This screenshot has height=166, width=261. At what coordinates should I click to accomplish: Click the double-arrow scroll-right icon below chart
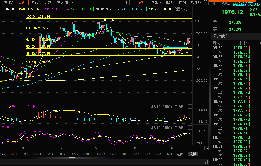pyautogui.click(x=206, y=148)
